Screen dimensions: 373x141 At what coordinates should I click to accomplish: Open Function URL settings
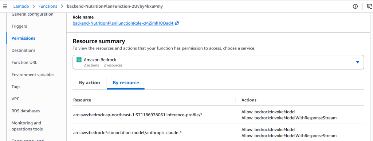click(24, 63)
